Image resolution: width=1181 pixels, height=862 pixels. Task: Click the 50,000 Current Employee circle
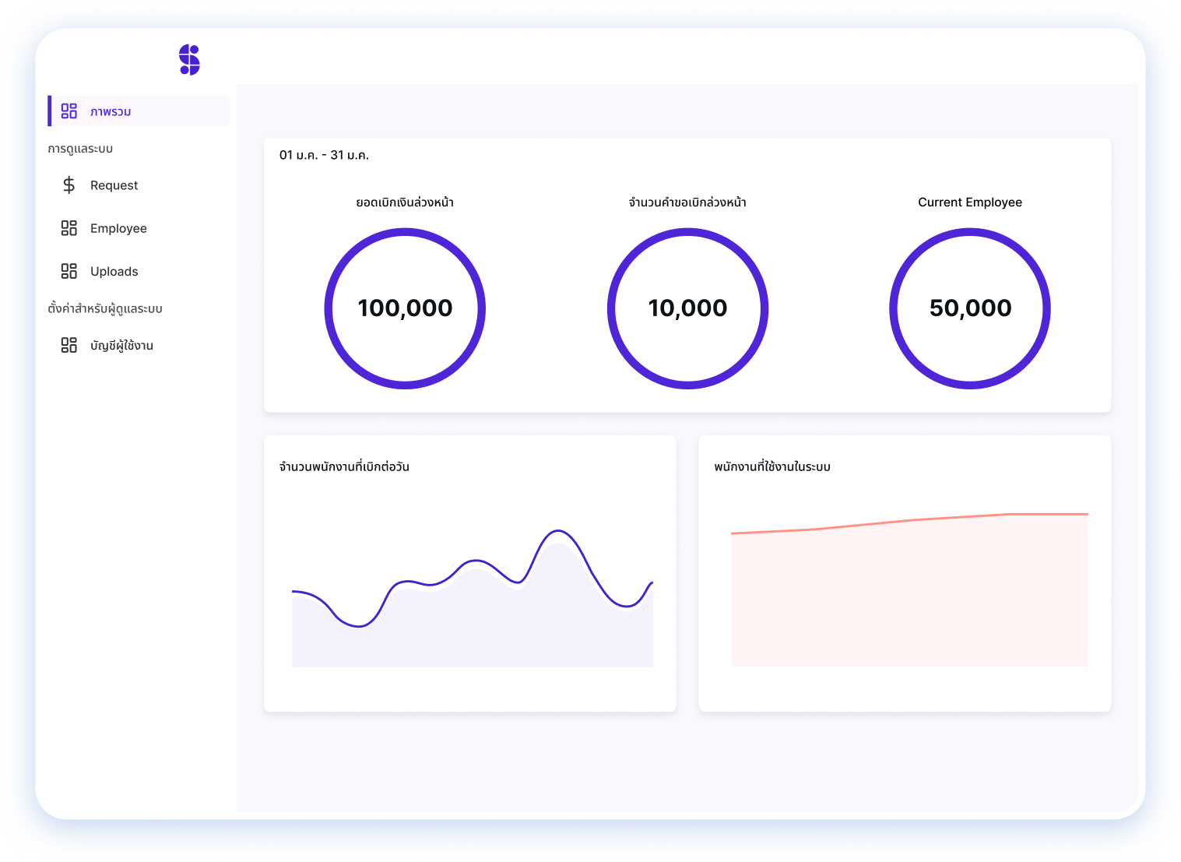[970, 308]
